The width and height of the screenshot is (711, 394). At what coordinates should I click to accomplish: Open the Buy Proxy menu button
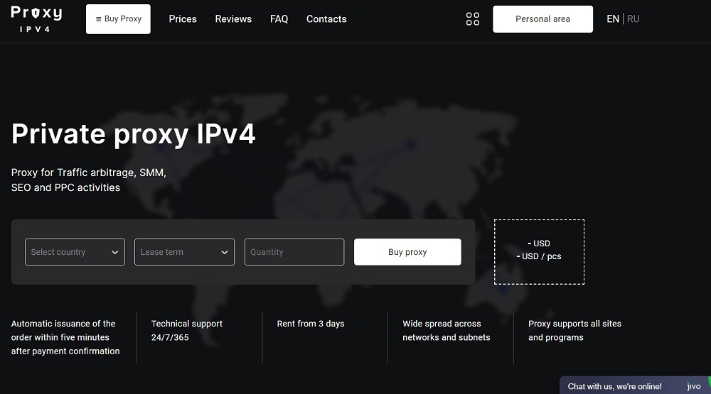tap(118, 19)
